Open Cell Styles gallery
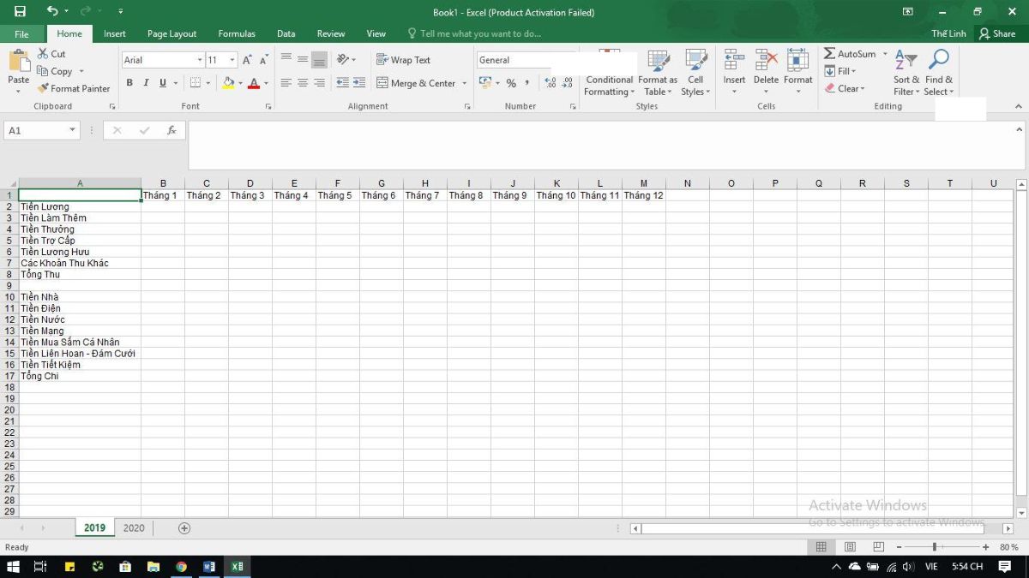 [x=695, y=74]
